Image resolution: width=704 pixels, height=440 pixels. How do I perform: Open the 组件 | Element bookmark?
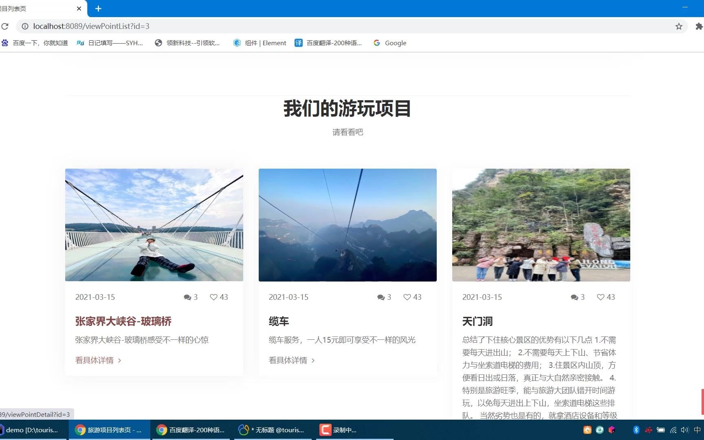260,43
